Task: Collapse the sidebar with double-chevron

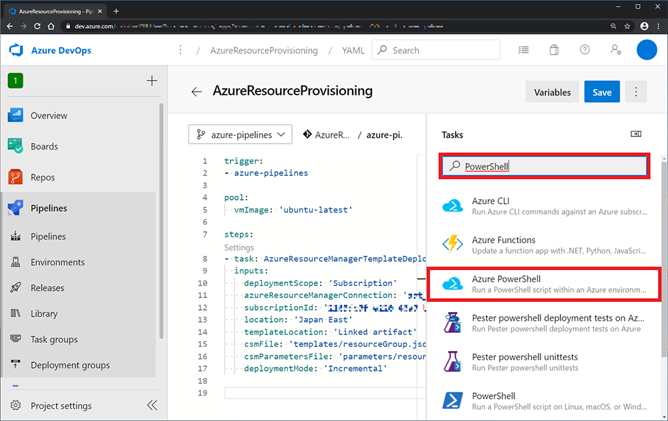Action: [x=152, y=405]
